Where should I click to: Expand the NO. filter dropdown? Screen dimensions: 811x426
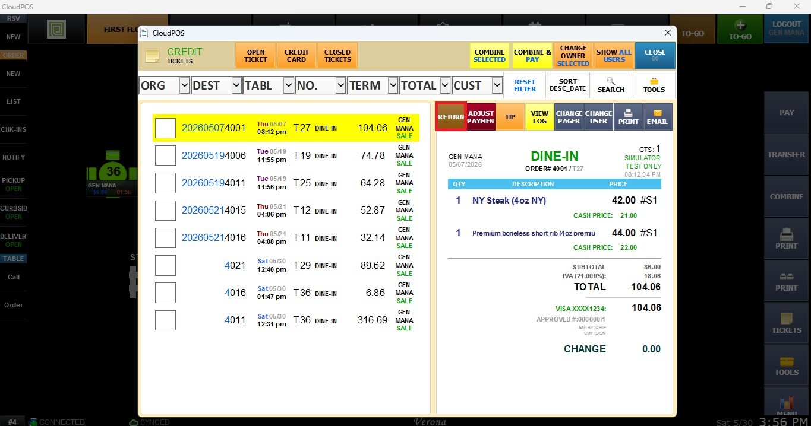click(340, 85)
